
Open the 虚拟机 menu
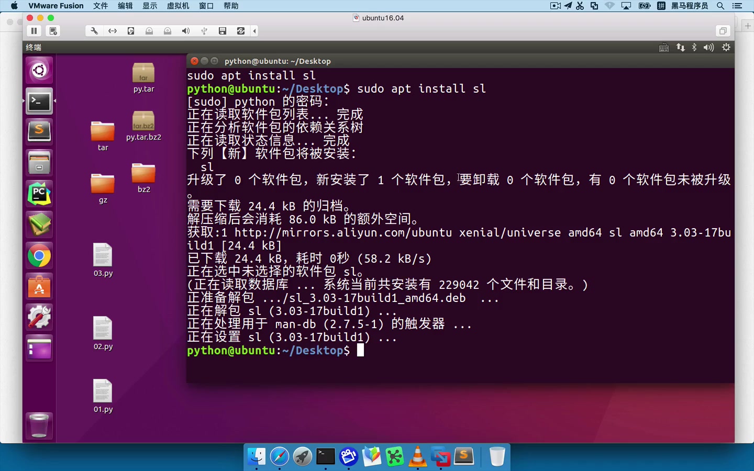pyautogui.click(x=178, y=6)
